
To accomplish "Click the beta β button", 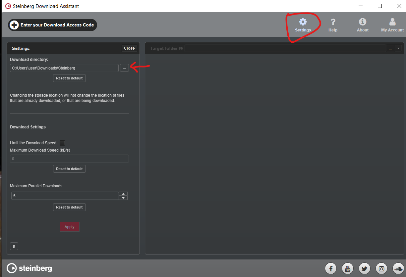I will click(14, 246).
